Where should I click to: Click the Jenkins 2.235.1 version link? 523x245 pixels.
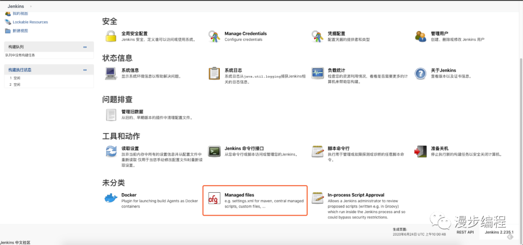click(x=499, y=232)
